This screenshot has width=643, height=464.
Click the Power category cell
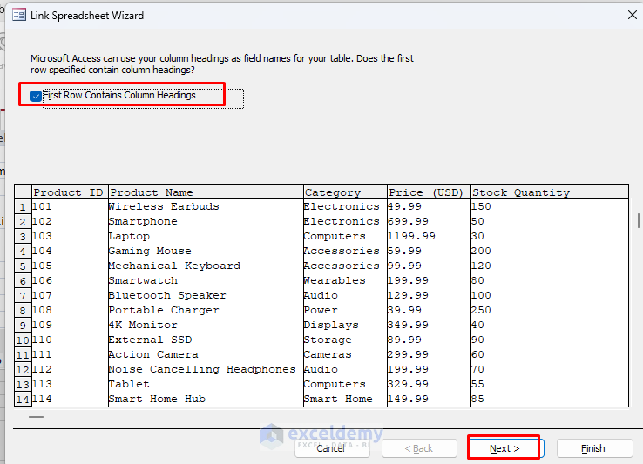tap(345, 310)
